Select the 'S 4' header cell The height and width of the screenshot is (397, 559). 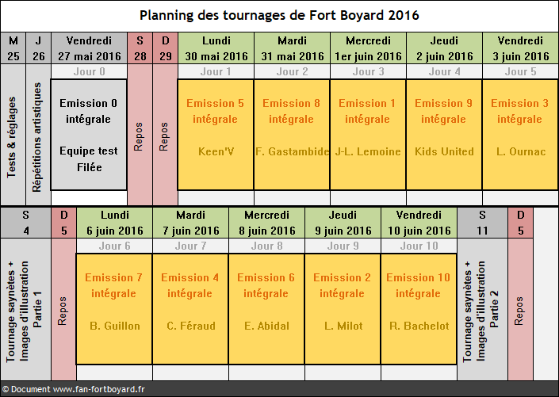coord(25,223)
